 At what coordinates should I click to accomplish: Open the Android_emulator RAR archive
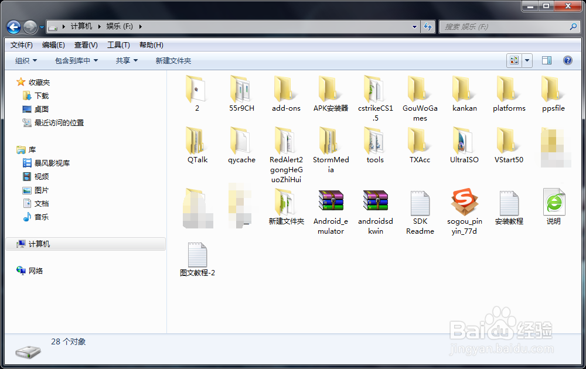click(x=331, y=199)
